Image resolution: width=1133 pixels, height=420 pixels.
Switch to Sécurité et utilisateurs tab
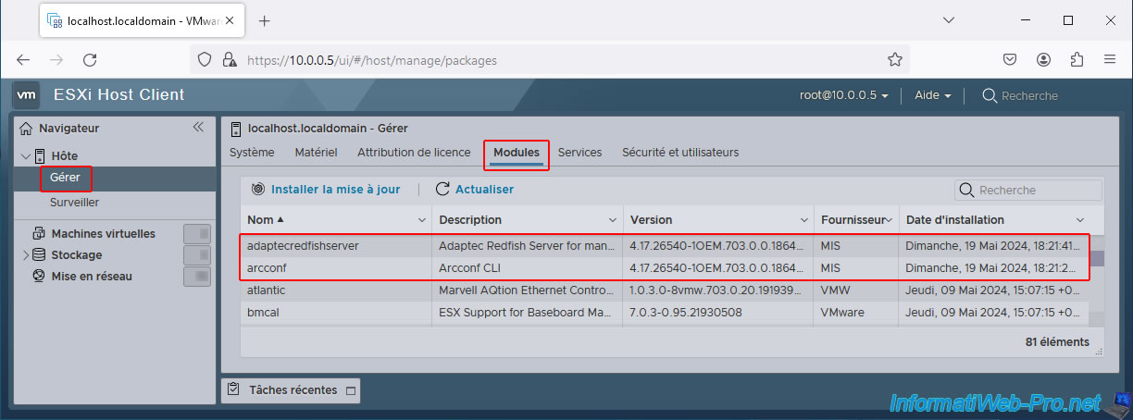(x=680, y=153)
